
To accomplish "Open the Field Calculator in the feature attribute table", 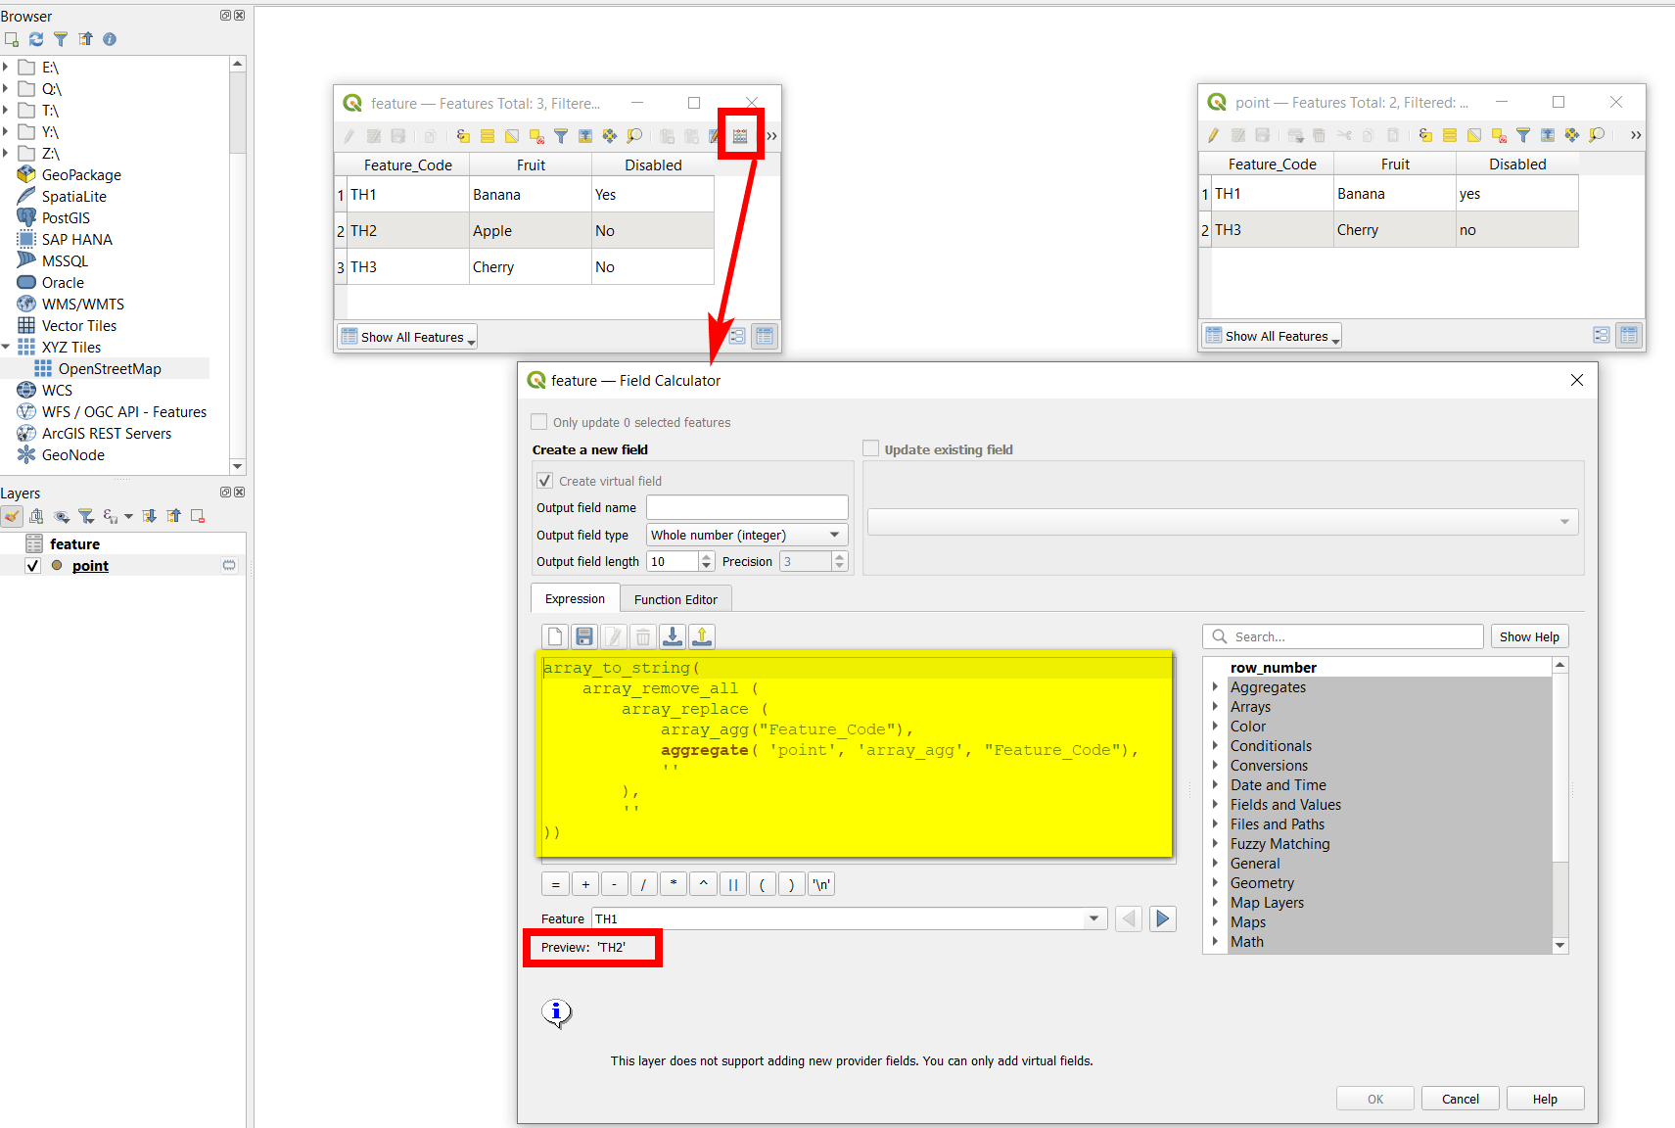I will pyautogui.click(x=741, y=135).
